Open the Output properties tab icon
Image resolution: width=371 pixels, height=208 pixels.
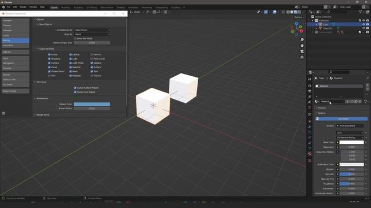[310, 91]
